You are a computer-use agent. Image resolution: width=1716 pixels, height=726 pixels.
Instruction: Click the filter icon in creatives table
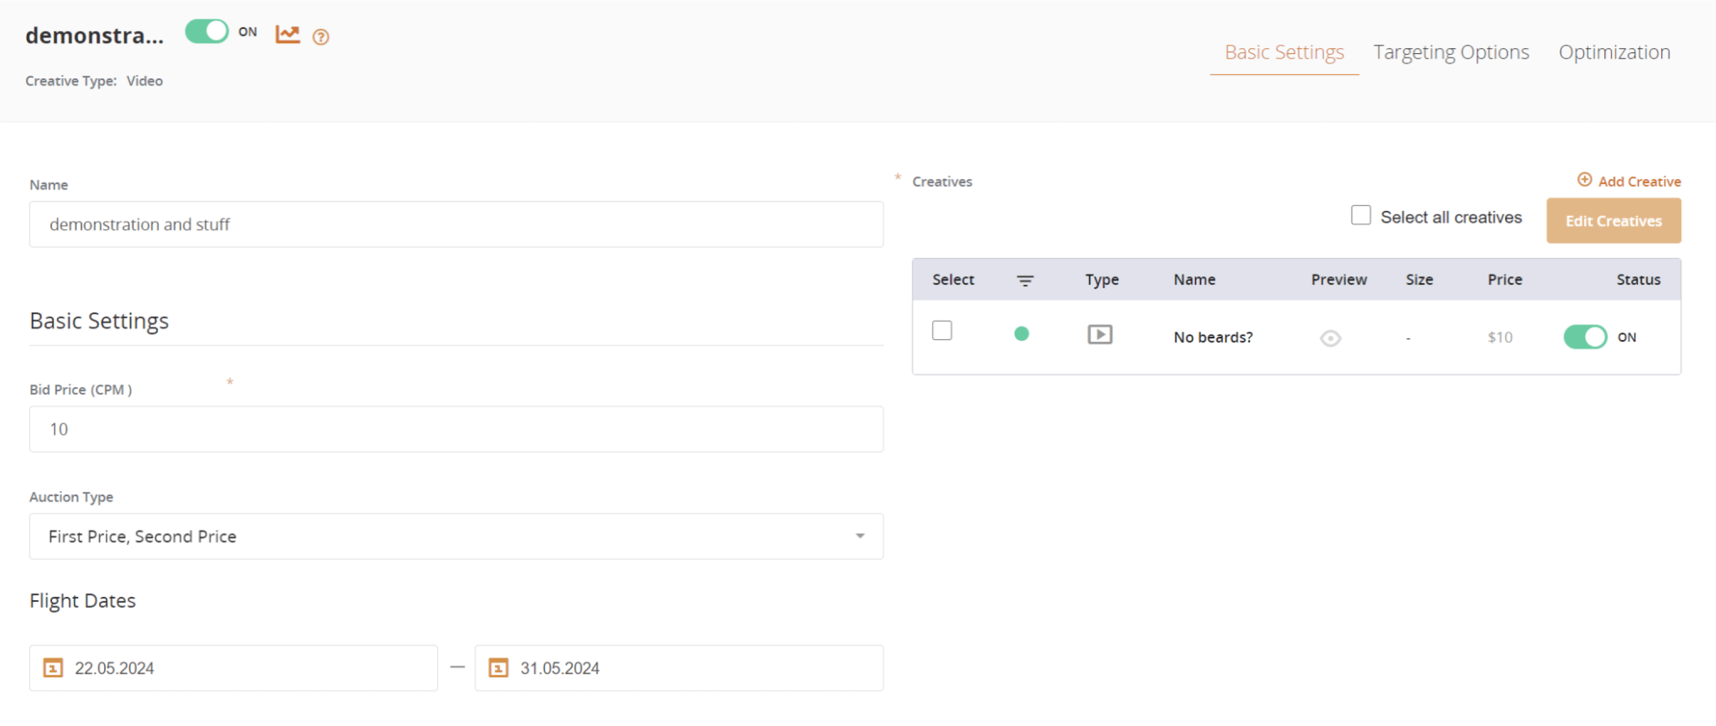click(1025, 280)
